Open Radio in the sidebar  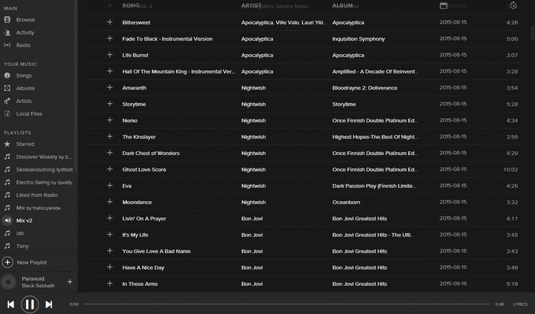(23, 45)
